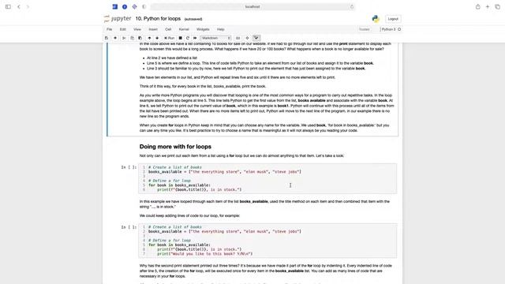Click the localhost address bar
Image resolution: width=505 pixels, height=284 pixels.
[252, 6]
